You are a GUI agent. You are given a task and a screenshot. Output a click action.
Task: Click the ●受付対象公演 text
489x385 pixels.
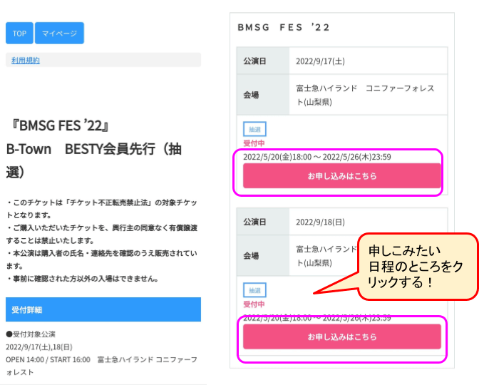[x=31, y=334]
